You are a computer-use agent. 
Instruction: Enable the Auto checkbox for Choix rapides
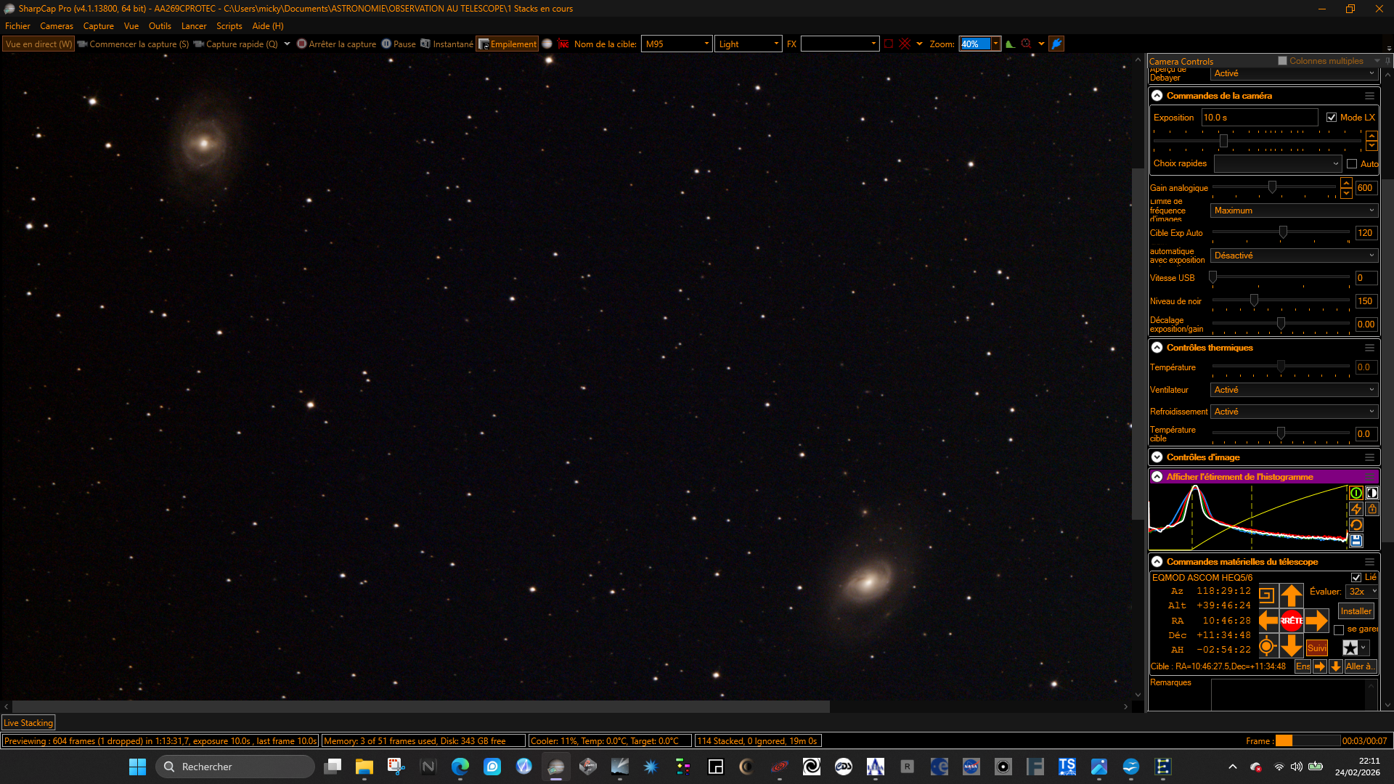[1352, 164]
